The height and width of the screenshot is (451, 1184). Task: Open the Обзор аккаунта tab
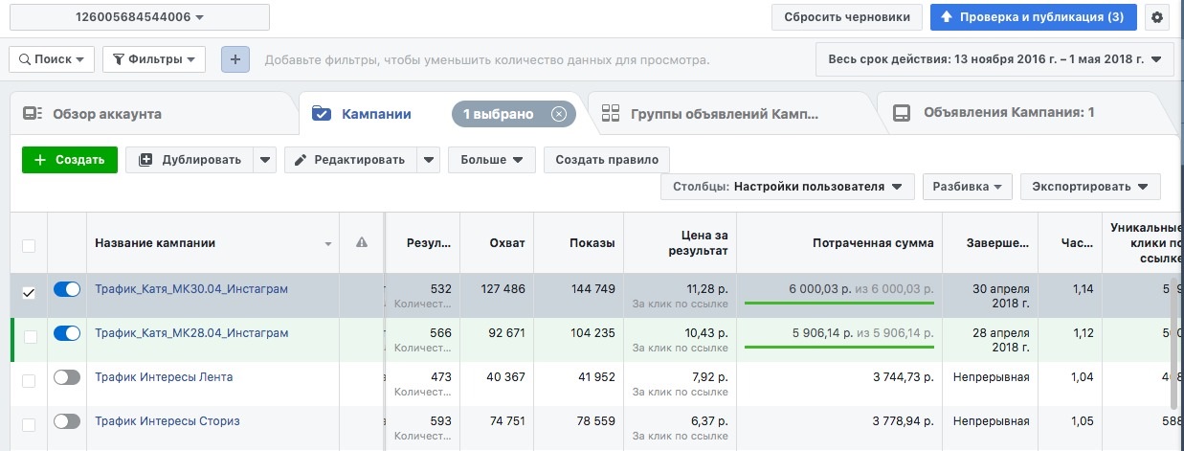pyautogui.click(x=105, y=114)
